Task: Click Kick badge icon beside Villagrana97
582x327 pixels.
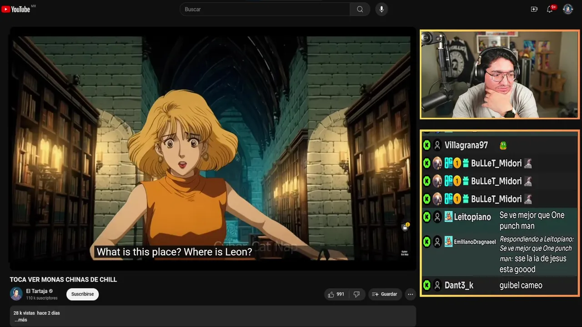Action: pyautogui.click(x=426, y=145)
